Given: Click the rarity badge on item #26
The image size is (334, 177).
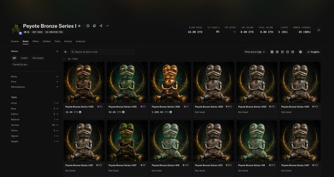Looking at the screenshot, I should 100,107.
